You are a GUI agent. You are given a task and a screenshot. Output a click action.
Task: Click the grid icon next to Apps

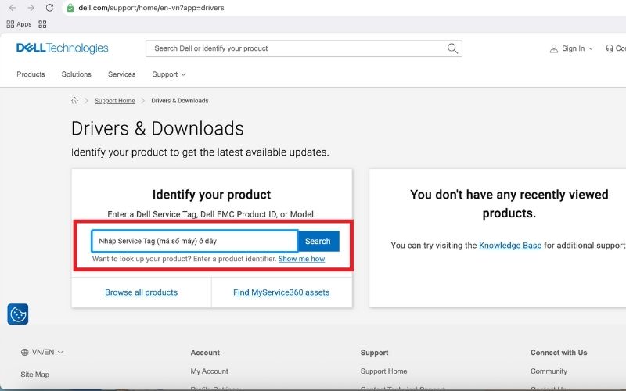(42, 24)
